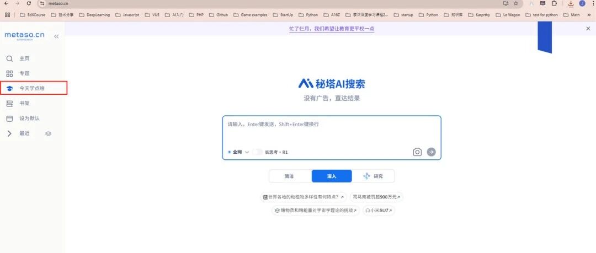596x253 pixels.
Task: Click the graduation cap icon beside 今天学点啥
Action: pos(9,88)
